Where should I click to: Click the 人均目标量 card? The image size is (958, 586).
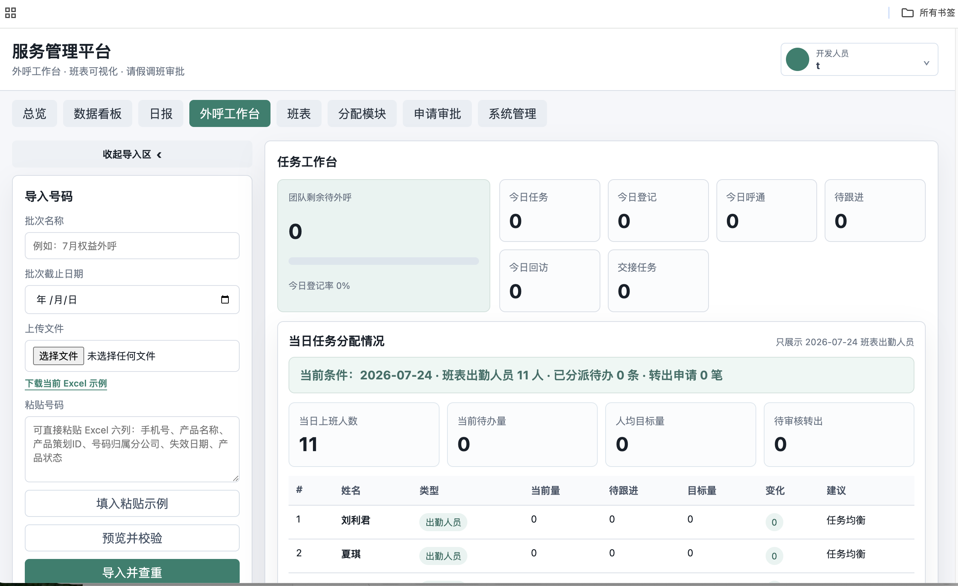(x=681, y=435)
